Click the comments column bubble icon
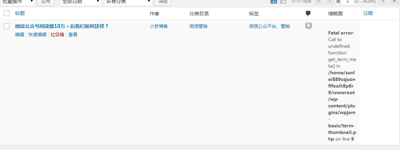The image size is (400, 150). 308,14
